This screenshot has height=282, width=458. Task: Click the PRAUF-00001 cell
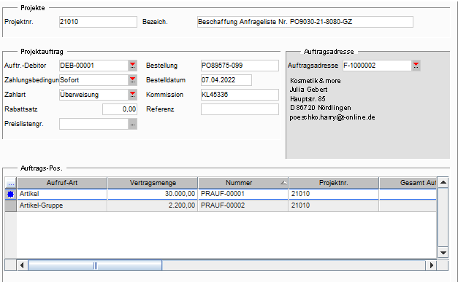pyautogui.click(x=243, y=194)
